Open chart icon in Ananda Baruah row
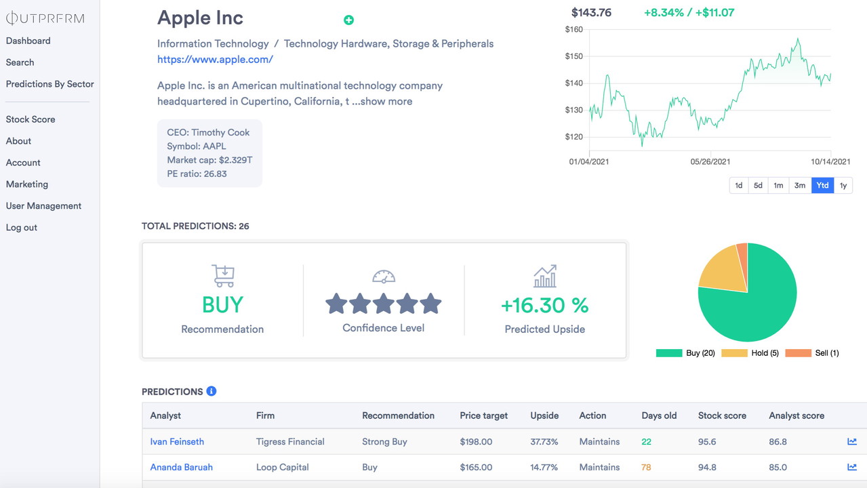 click(x=852, y=467)
